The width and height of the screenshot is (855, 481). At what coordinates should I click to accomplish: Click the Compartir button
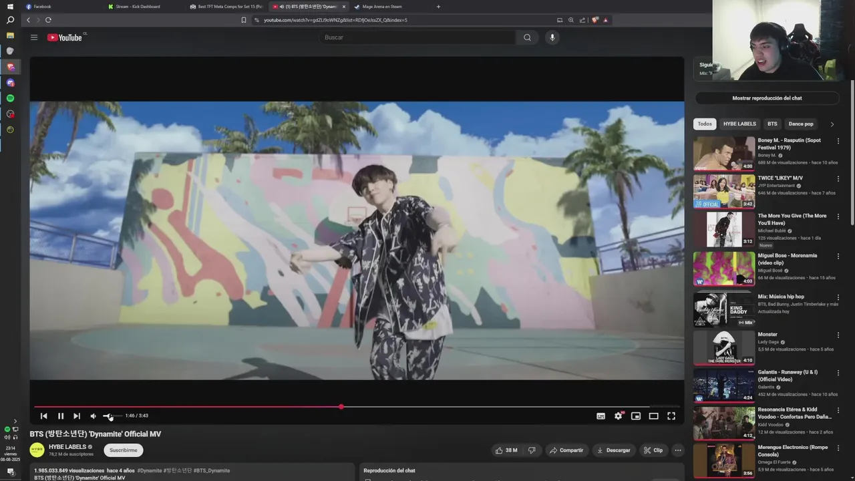point(566,450)
